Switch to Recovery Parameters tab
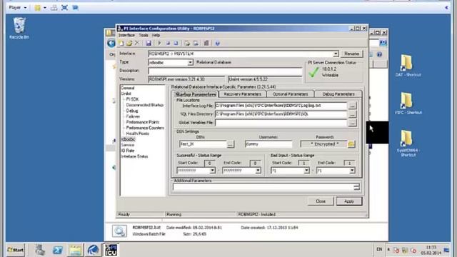 click(x=242, y=94)
